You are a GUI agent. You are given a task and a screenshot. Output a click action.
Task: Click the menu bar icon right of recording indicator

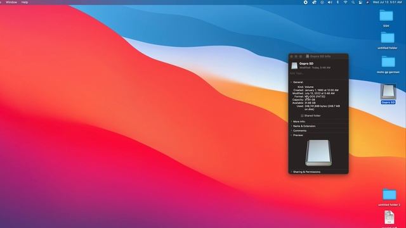click(x=314, y=3)
